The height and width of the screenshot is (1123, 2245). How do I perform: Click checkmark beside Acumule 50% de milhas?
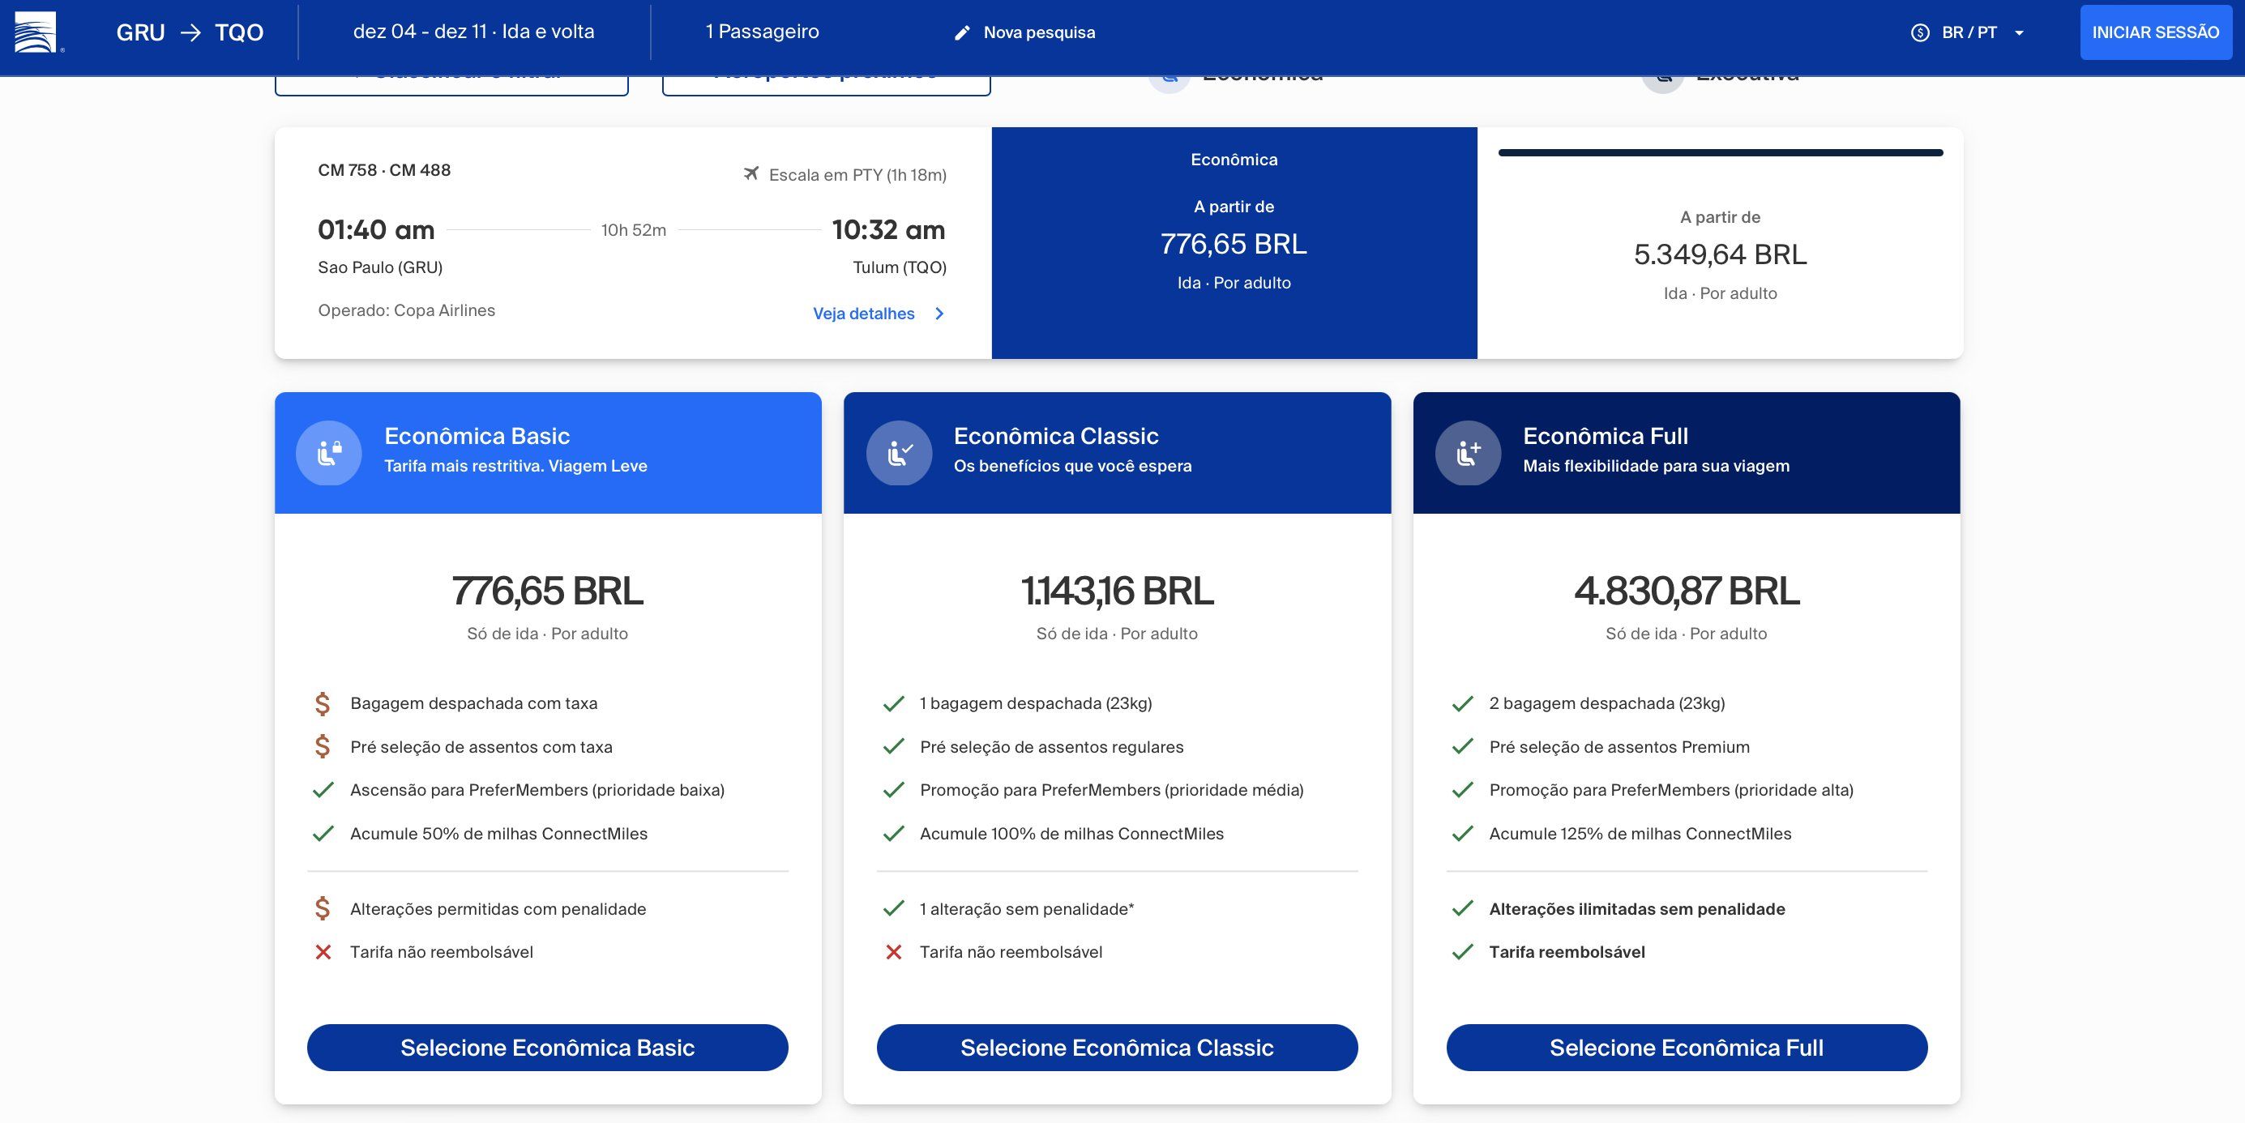pyautogui.click(x=323, y=834)
